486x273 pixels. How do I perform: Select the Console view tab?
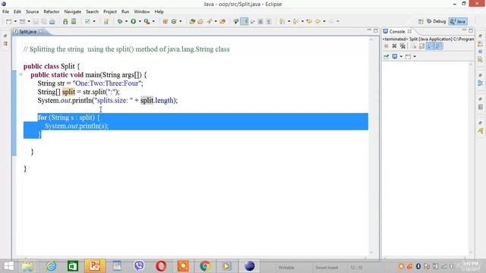[x=397, y=32]
